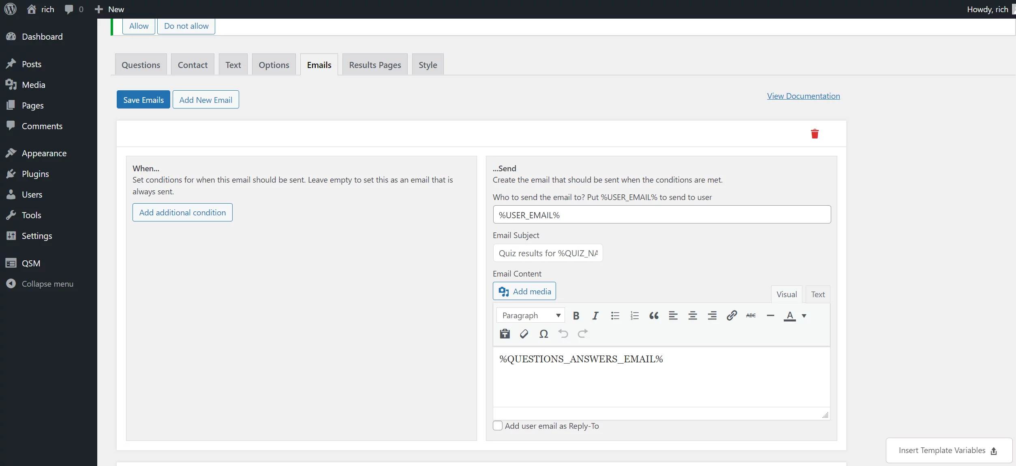Viewport: 1016px width, 466px height.
Task: Apply italic formatting in email editor
Action: pyautogui.click(x=595, y=316)
